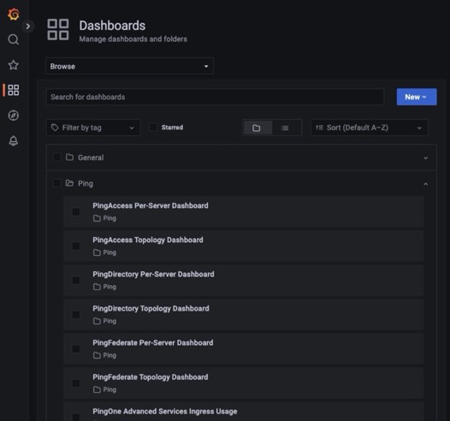Image resolution: width=450 pixels, height=421 pixels.
Task: Open the Explore compass icon
Action: 13,116
